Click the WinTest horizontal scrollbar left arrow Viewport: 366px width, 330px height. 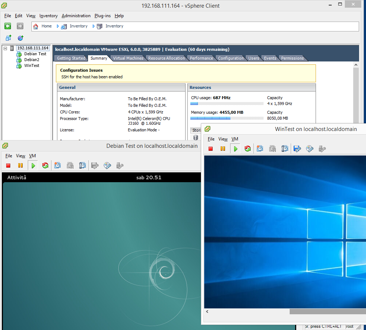(x=207, y=312)
